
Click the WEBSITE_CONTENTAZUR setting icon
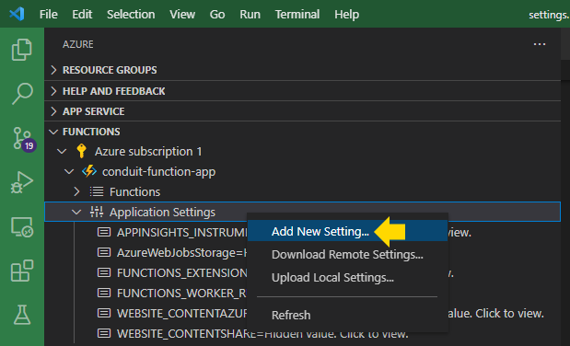tap(104, 313)
